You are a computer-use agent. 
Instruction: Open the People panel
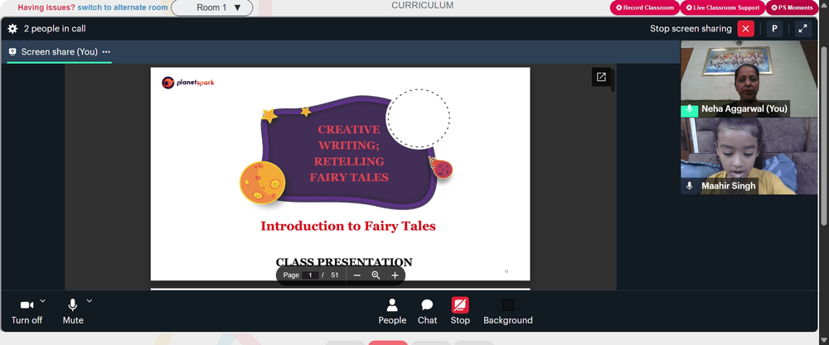(x=392, y=312)
